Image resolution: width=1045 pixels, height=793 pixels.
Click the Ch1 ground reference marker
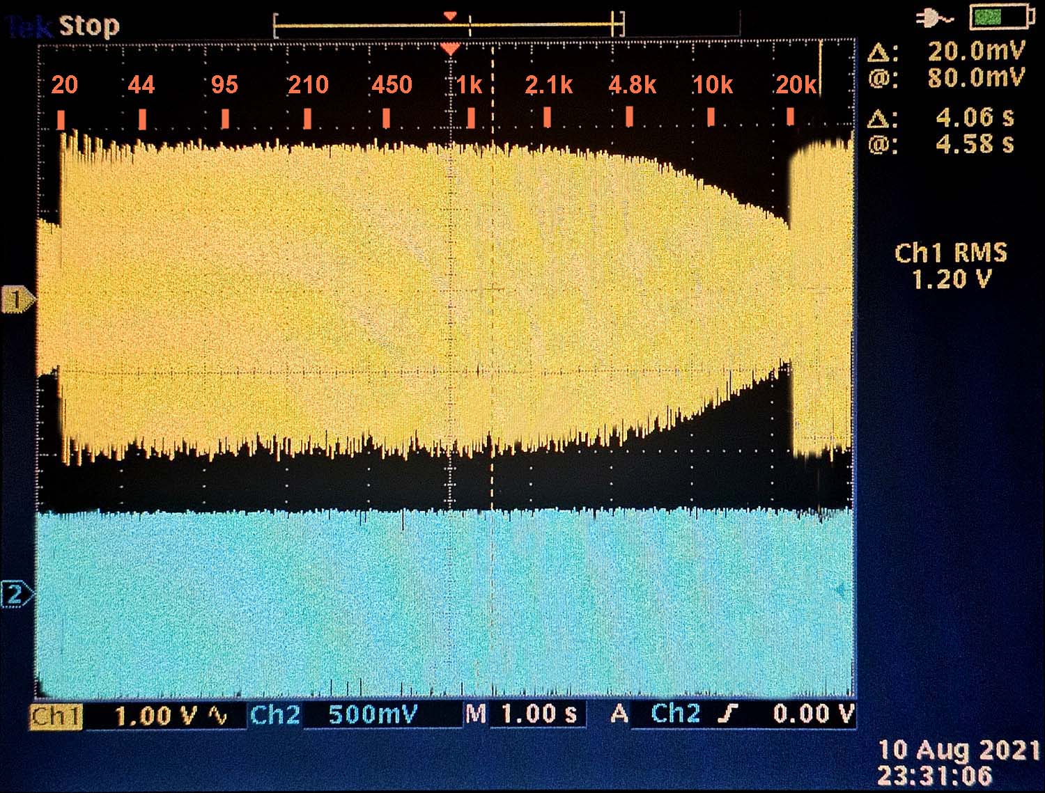point(17,300)
